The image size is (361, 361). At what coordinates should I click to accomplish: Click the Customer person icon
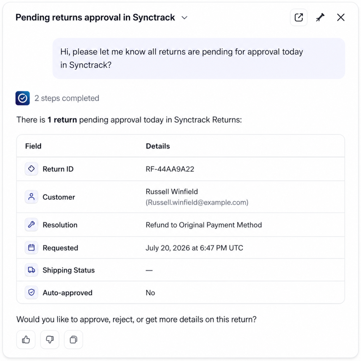pyautogui.click(x=31, y=197)
